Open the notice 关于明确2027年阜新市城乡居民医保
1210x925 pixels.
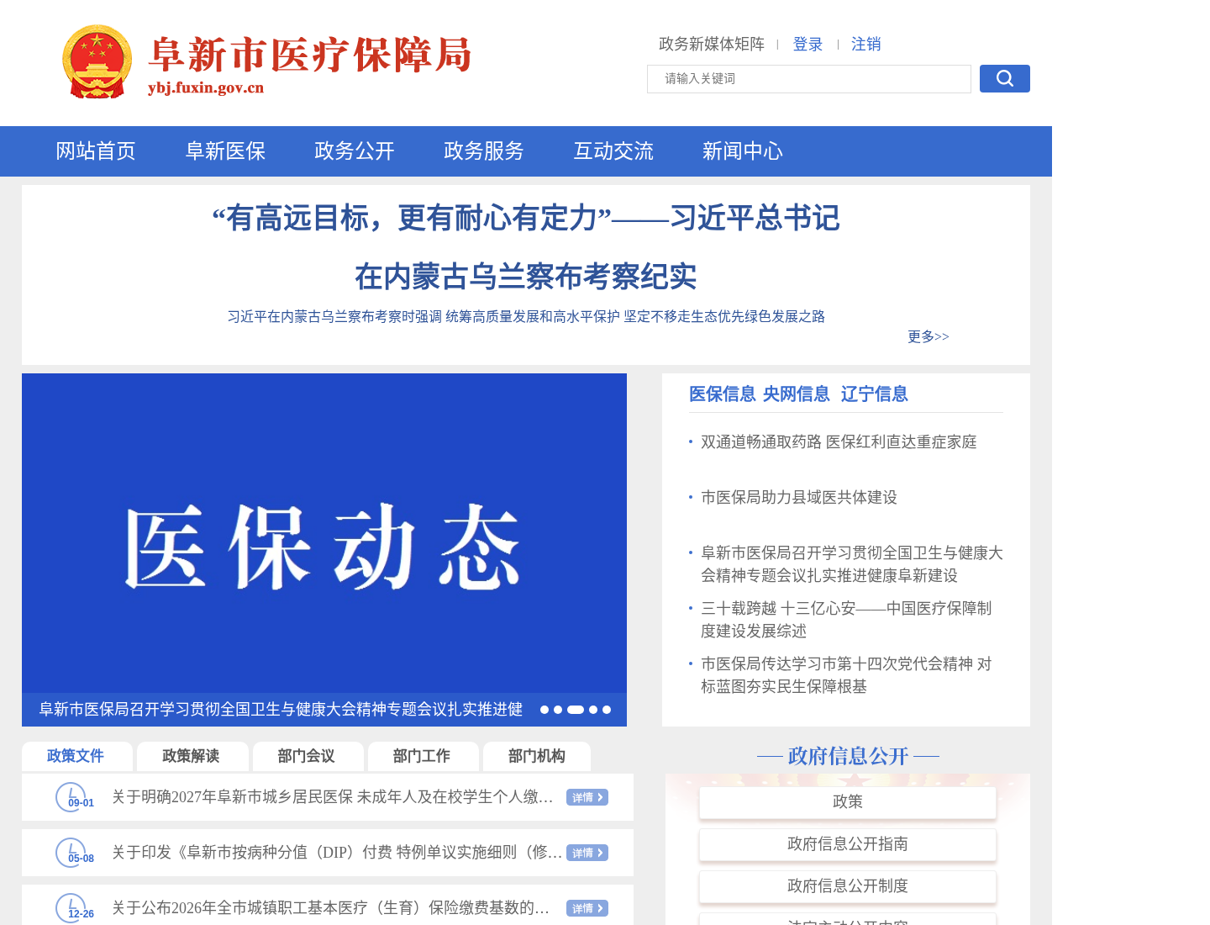[x=333, y=797]
